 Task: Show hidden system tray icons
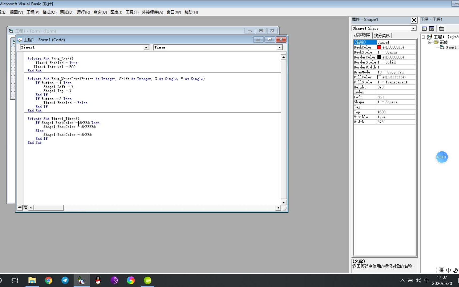(402, 280)
